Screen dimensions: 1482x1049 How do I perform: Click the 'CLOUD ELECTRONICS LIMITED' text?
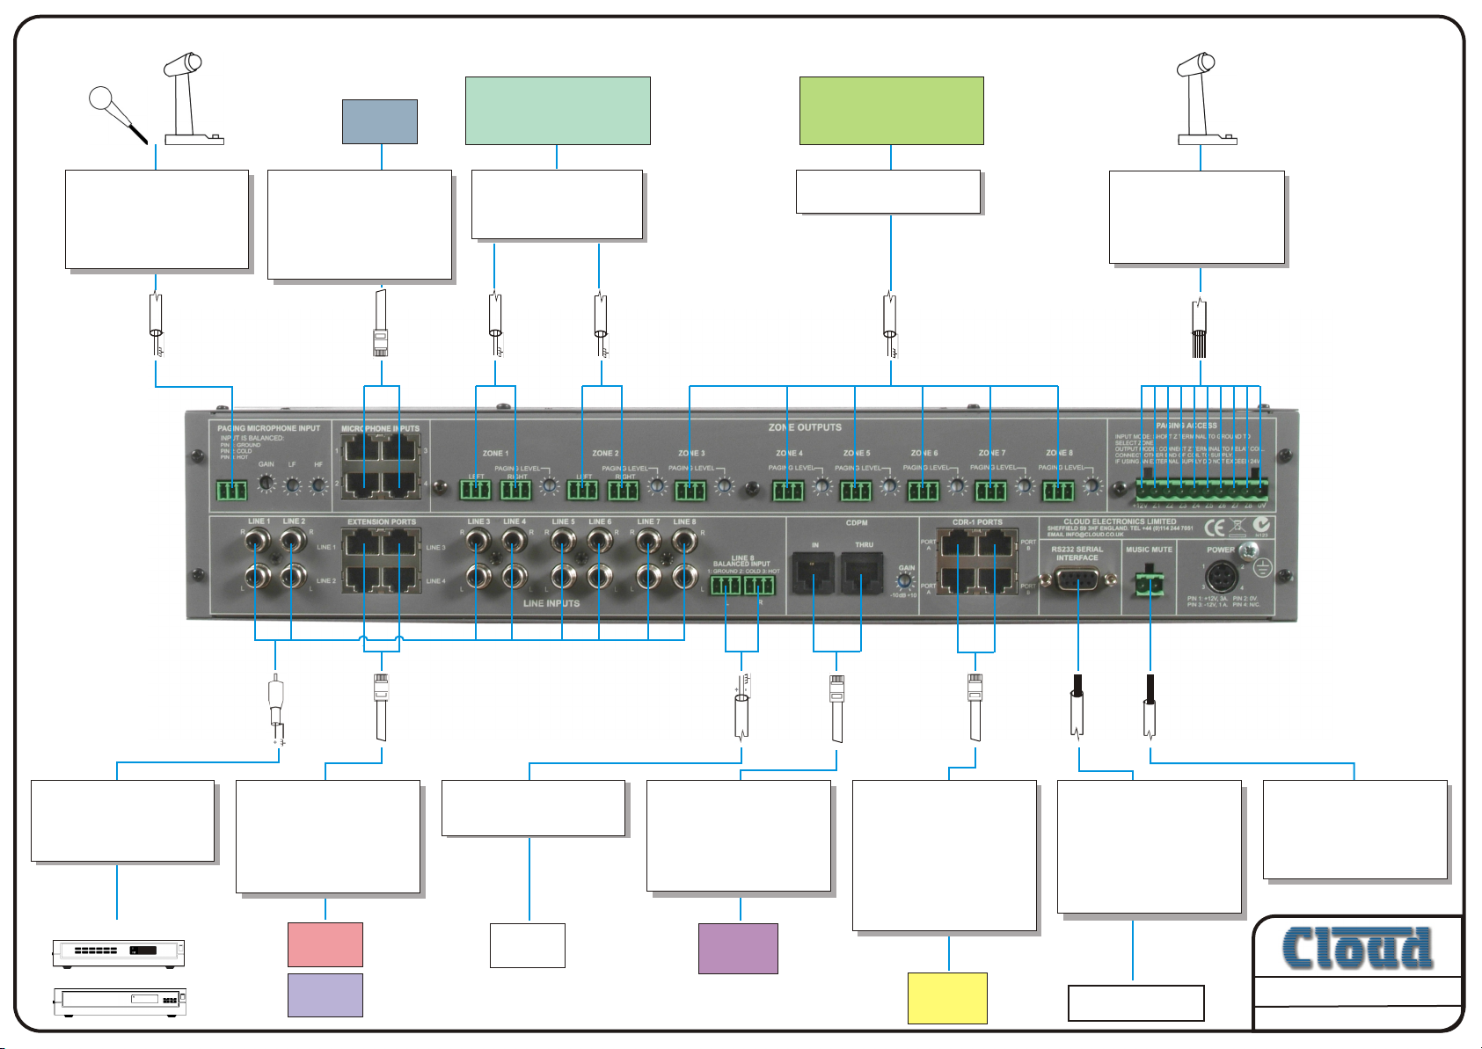[1120, 521]
